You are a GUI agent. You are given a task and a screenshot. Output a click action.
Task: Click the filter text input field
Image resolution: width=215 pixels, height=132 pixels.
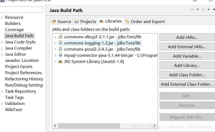click(x=21, y=10)
